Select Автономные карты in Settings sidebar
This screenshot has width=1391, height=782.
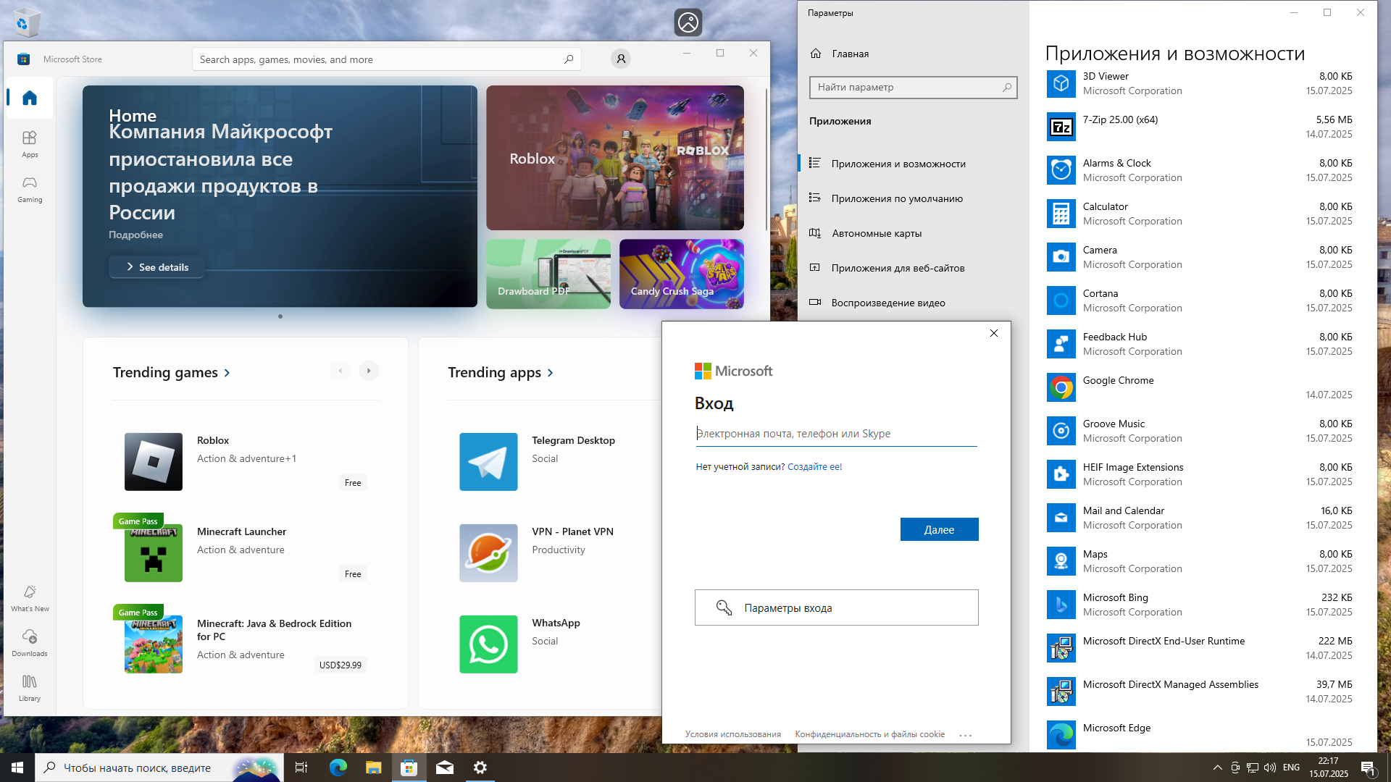pyautogui.click(x=913, y=233)
